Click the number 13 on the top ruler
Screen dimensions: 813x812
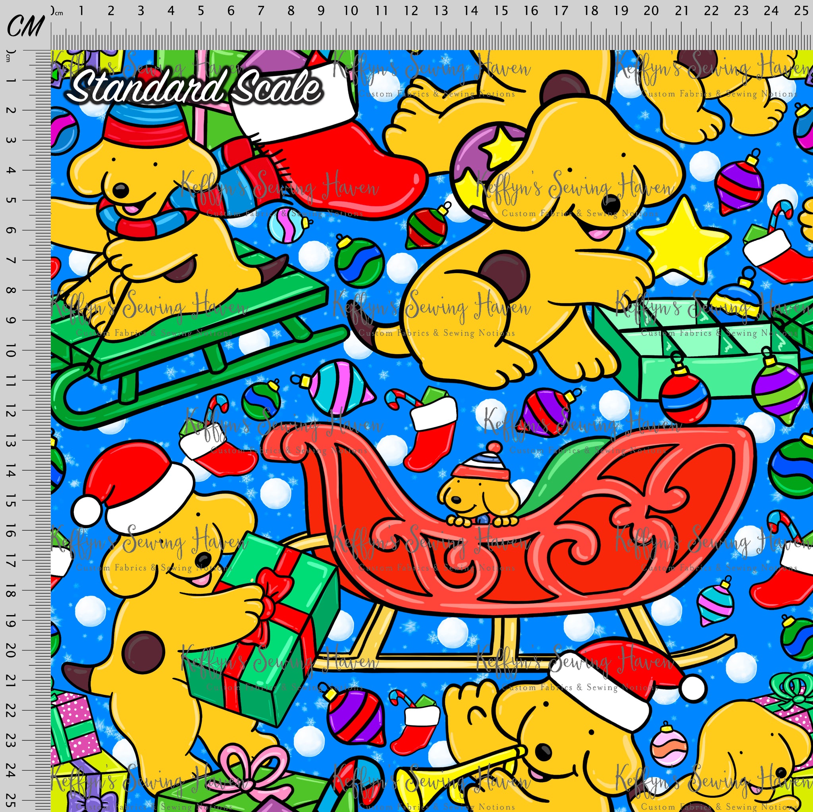click(x=441, y=11)
